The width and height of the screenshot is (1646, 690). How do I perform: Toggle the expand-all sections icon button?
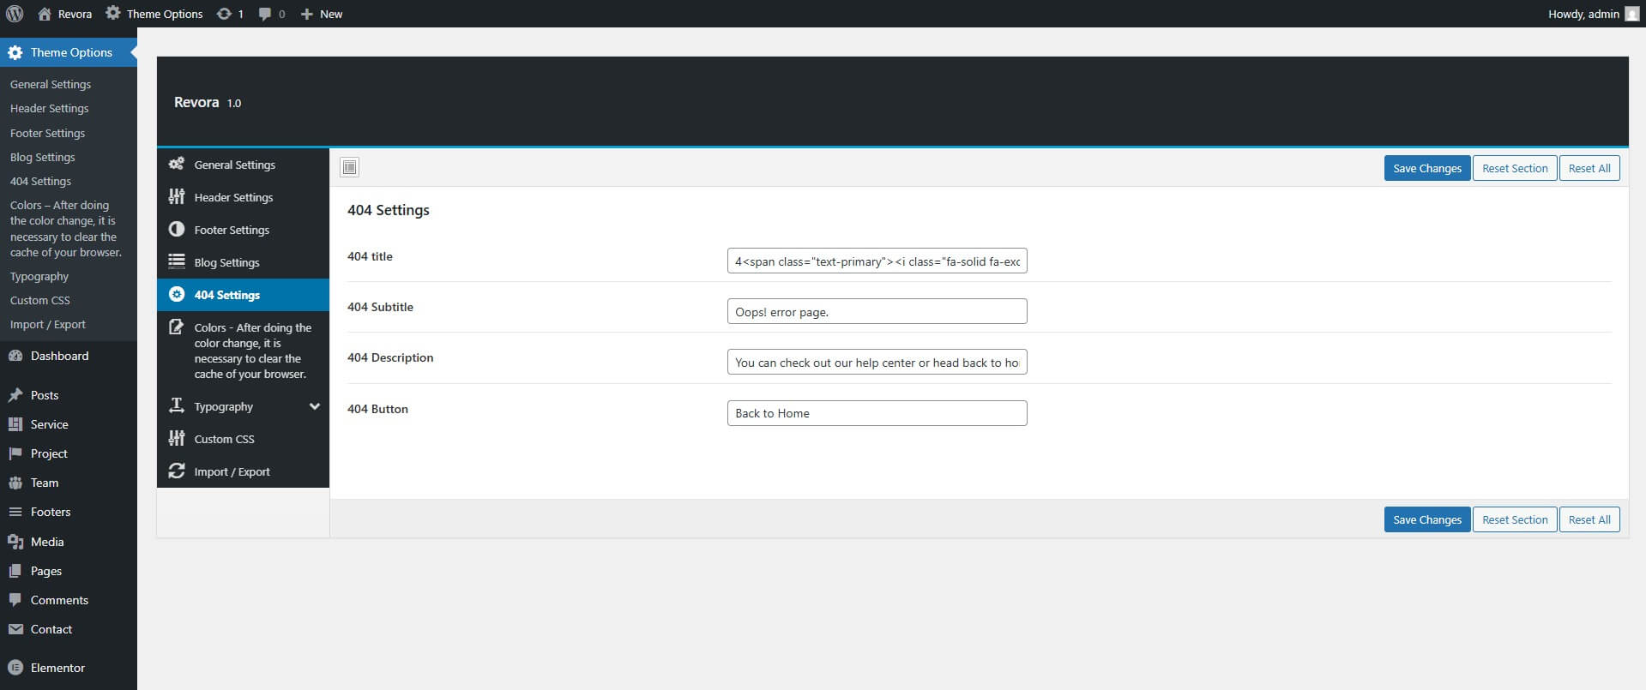349,167
